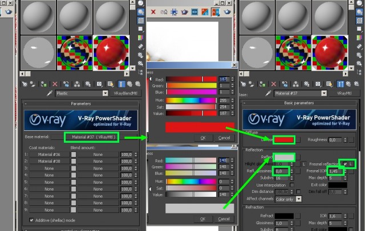Click the gray Reflect color swatch
The image size is (365, 231).
[284, 158]
